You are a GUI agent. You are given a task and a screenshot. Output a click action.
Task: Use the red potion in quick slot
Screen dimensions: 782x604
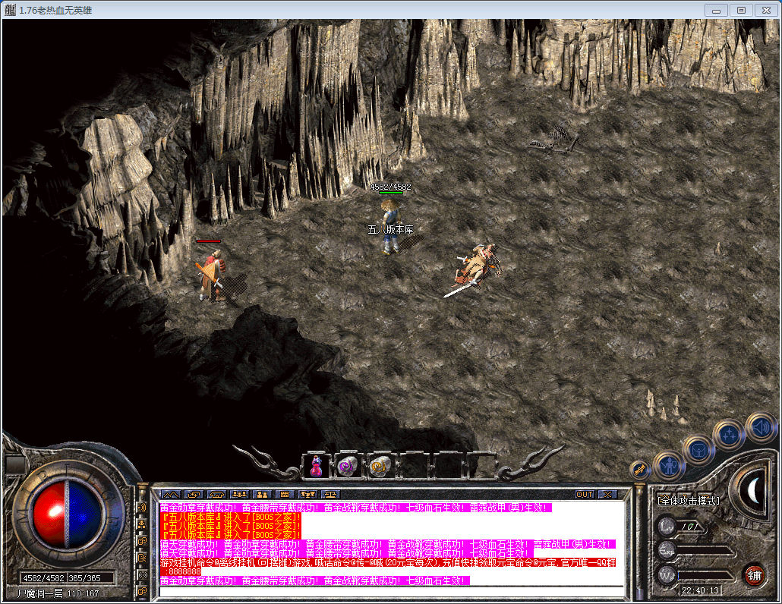(x=316, y=467)
